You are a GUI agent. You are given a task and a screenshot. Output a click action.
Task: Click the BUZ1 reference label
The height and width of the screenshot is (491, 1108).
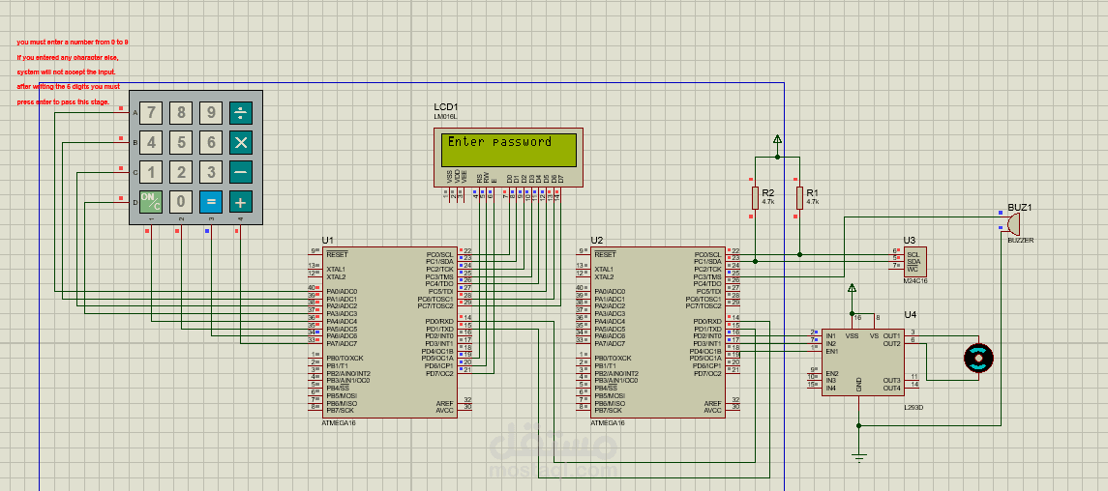click(1020, 208)
